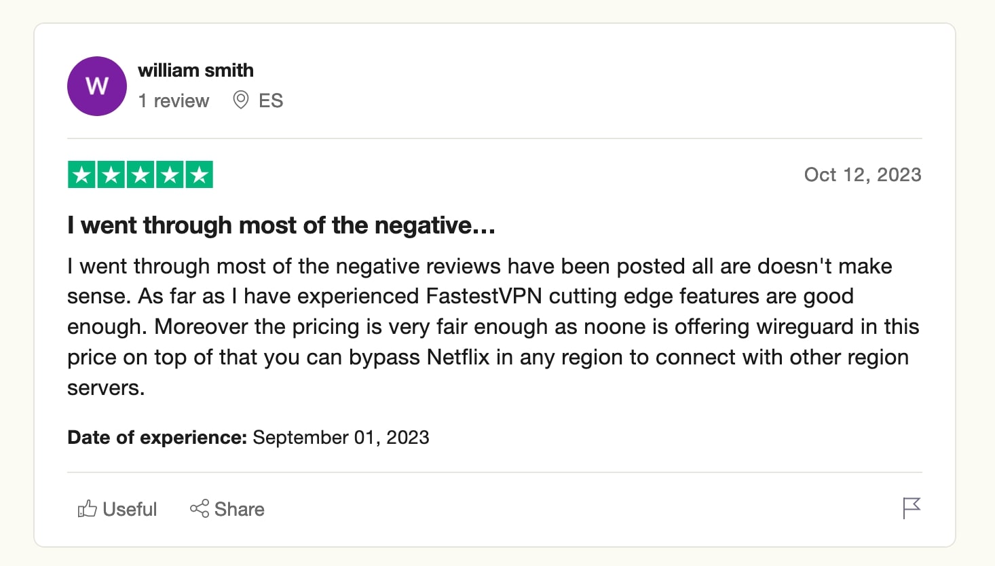995x566 pixels.
Task: Click the fourth green rating star
Action: (170, 174)
